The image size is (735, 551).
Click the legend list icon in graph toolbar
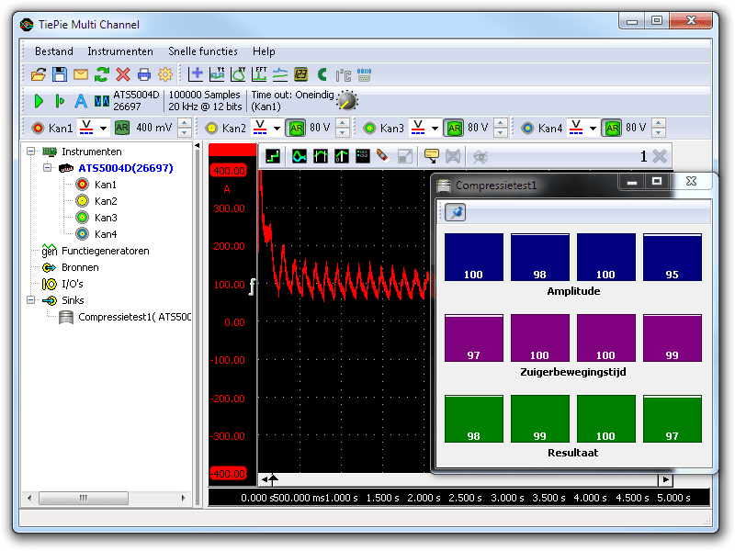point(363,156)
